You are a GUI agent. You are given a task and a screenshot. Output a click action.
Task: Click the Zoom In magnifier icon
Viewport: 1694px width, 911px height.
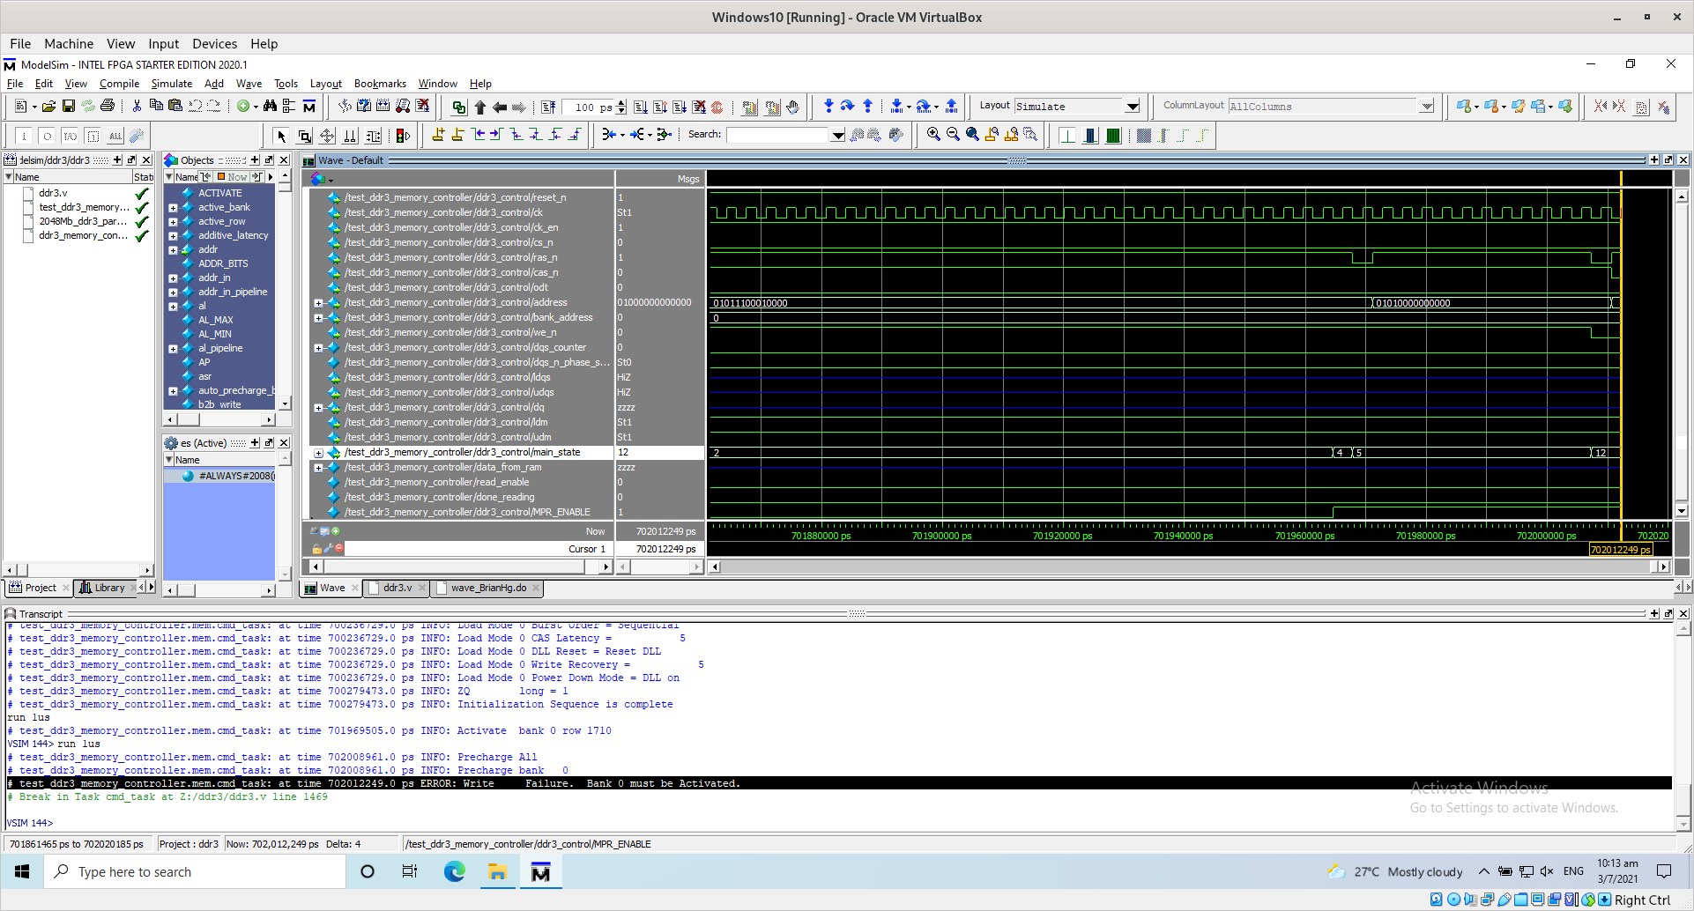933,135
